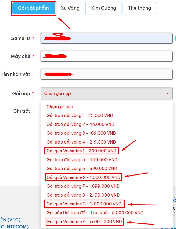This screenshot has height=229, width=176.
Task: Focus the Máy chủ input field
Action: pyautogui.click(x=107, y=56)
